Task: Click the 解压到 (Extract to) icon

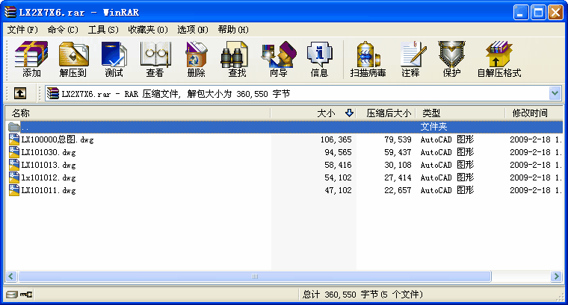Action: coord(73,59)
